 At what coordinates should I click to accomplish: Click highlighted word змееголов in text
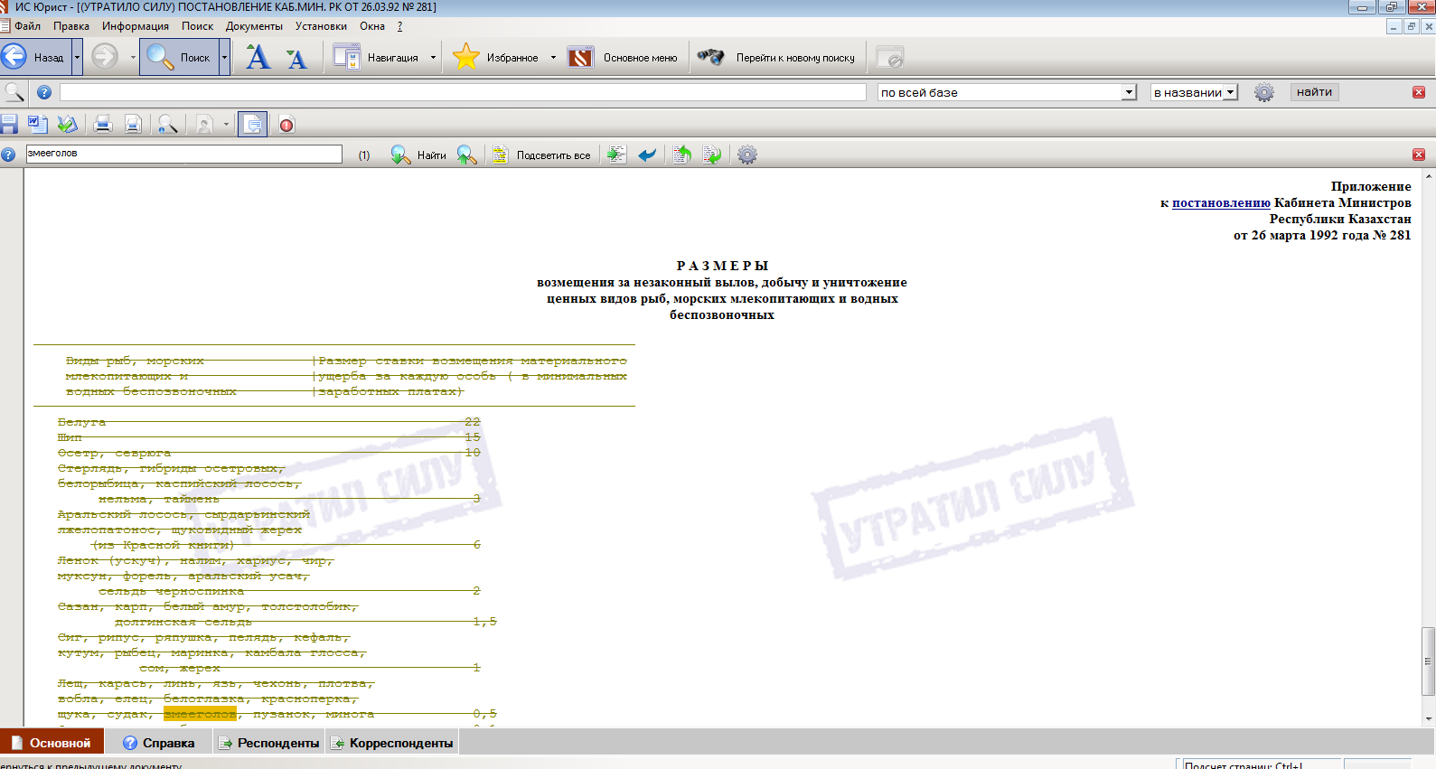click(x=200, y=714)
